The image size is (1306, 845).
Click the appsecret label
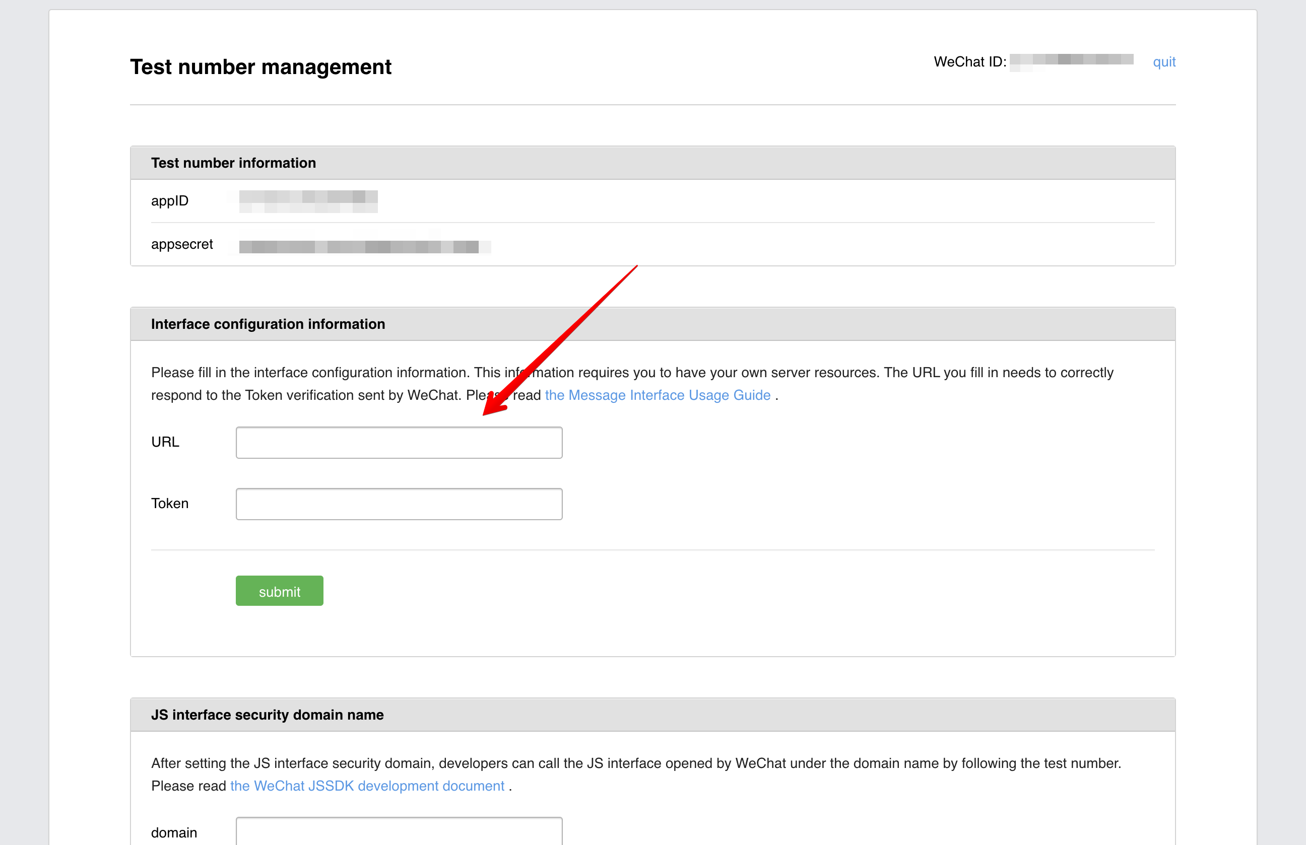[x=181, y=244]
